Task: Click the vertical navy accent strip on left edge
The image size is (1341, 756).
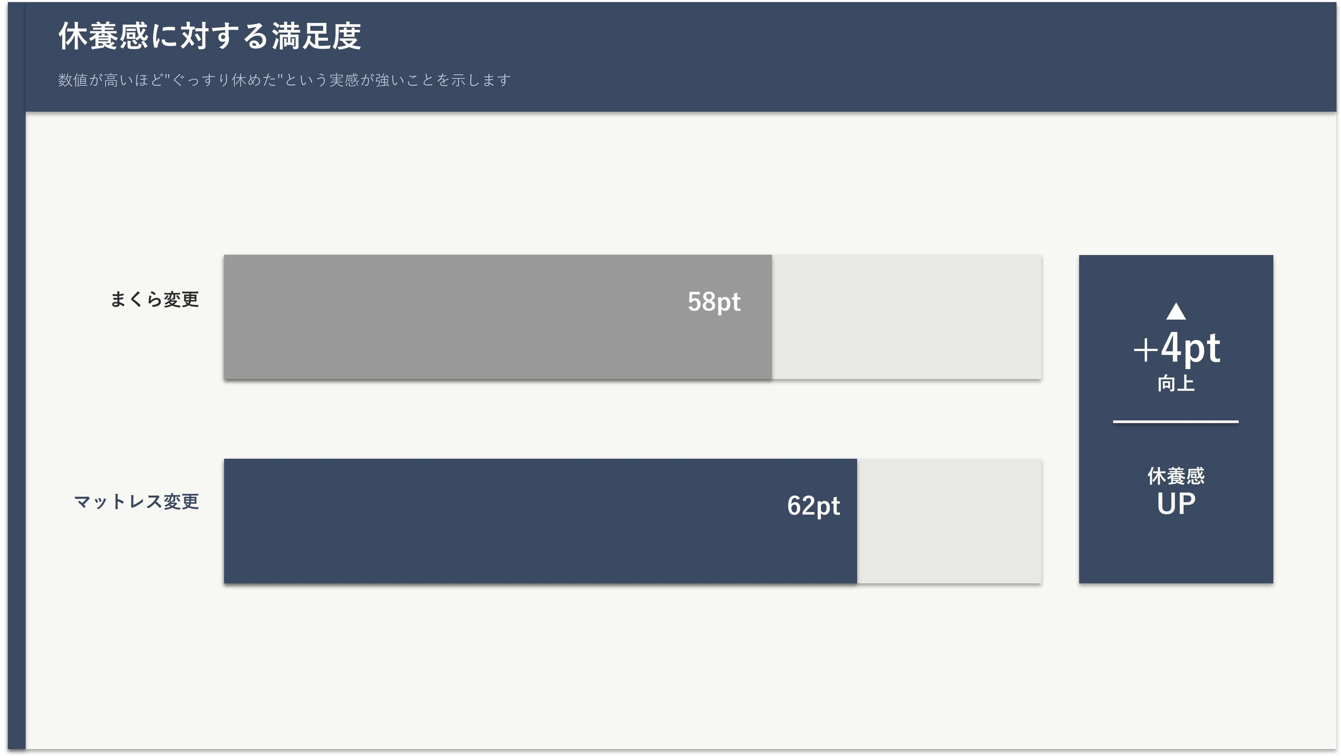Action: (x=17, y=416)
